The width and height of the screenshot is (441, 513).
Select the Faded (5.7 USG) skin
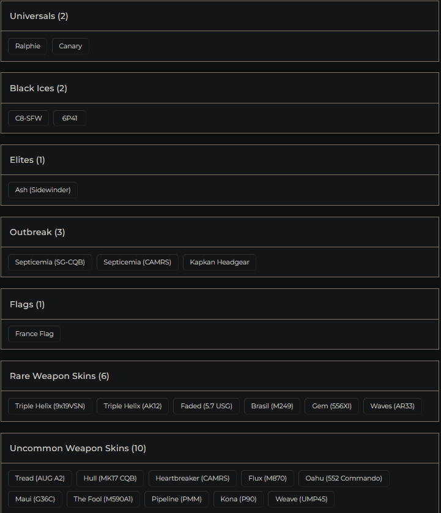pyautogui.click(x=206, y=405)
